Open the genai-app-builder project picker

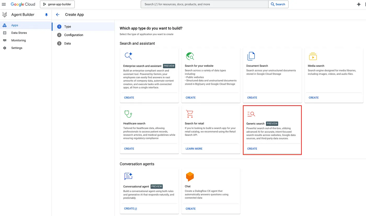tap(57, 4)
